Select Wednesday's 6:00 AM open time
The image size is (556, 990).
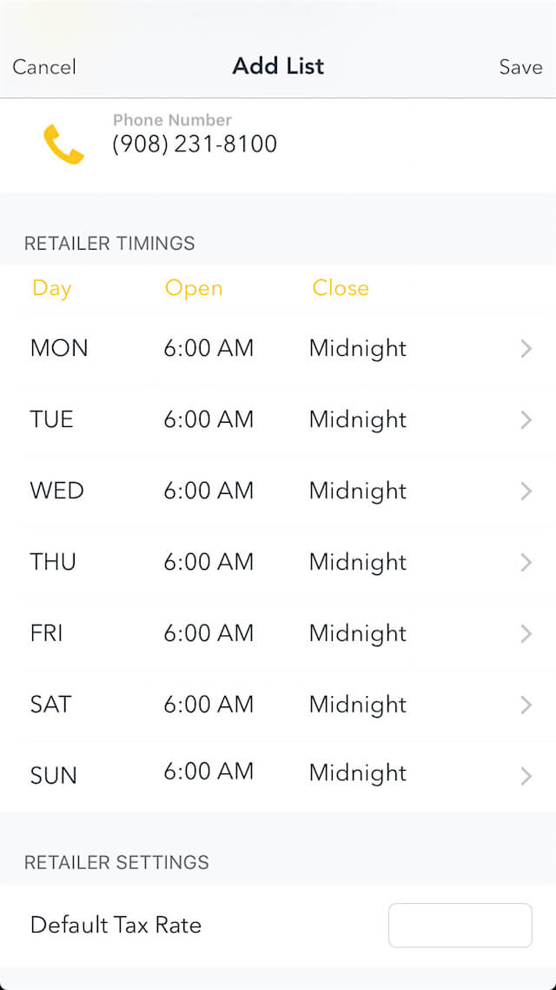[208, 491]
